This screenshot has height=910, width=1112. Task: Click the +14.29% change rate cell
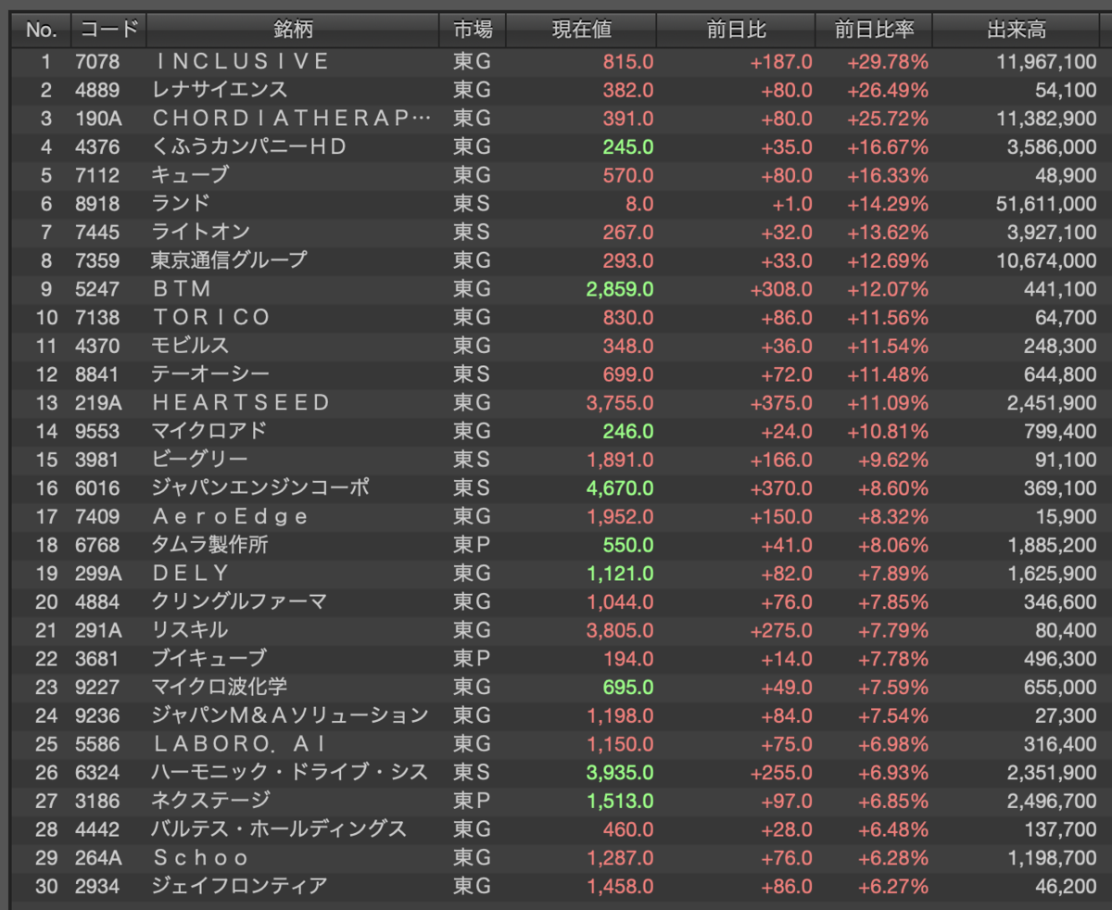pyautogui.click(x=888, y=204)
